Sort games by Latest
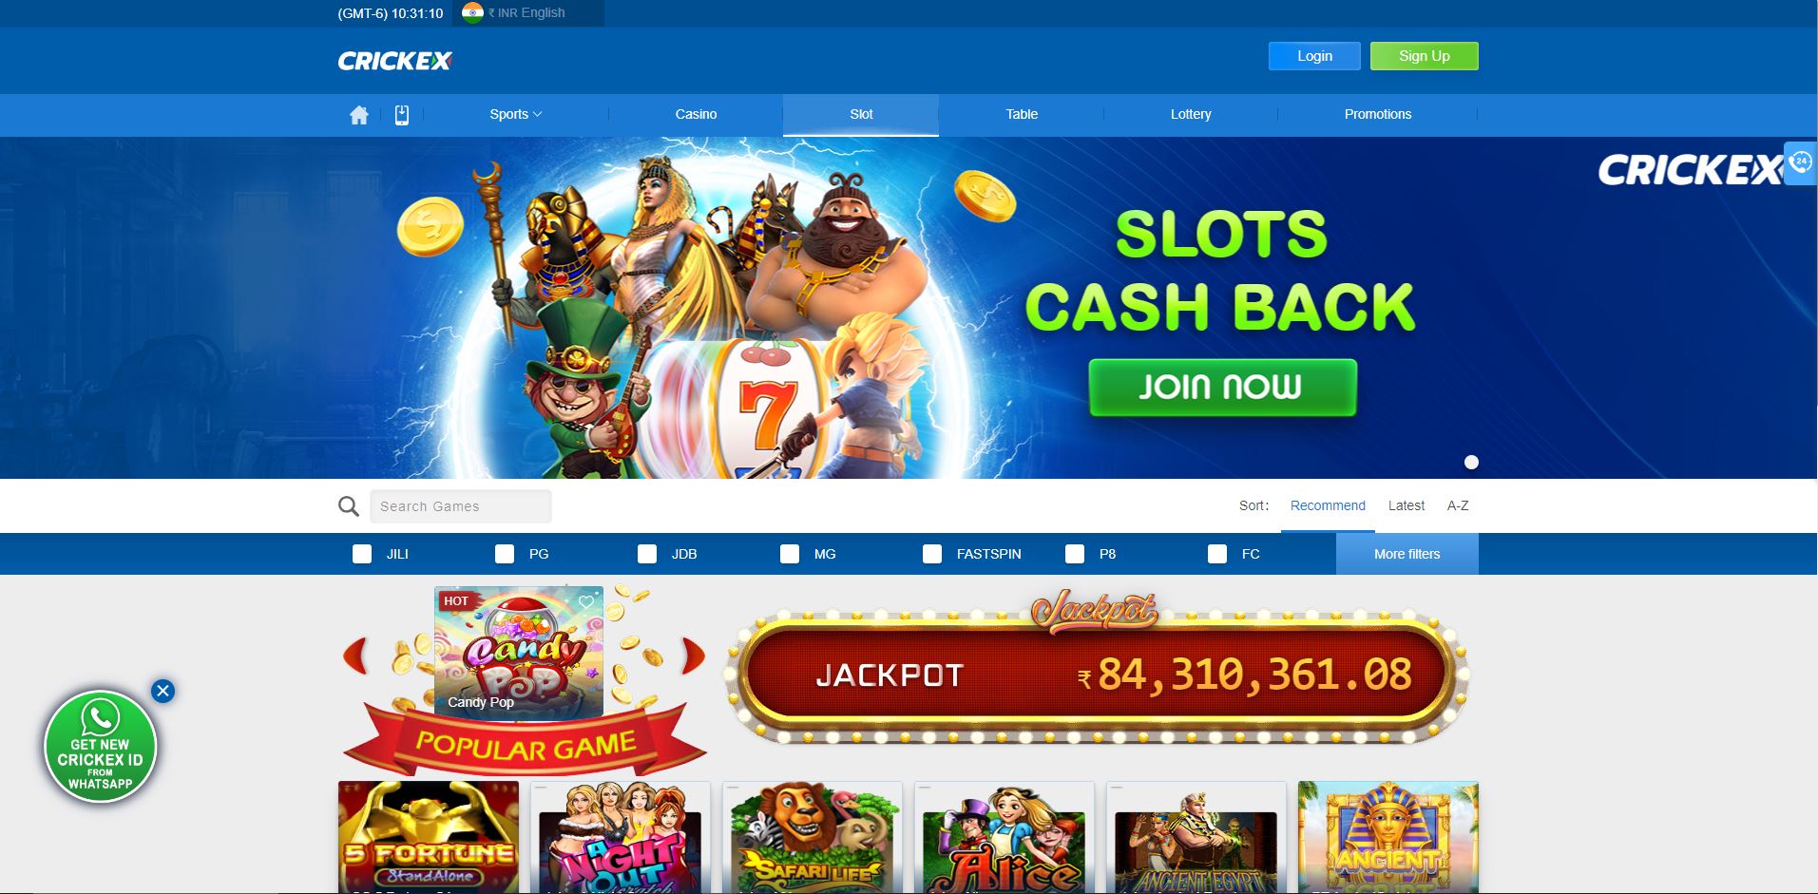 coord(1406,505)
